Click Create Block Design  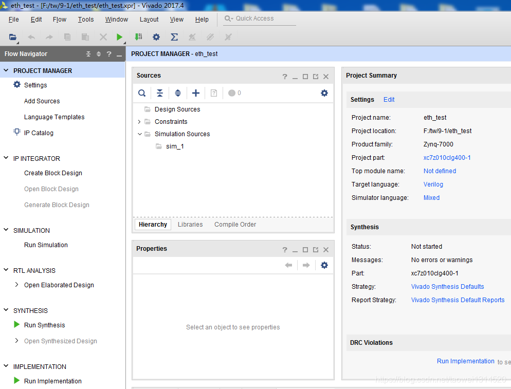pos(53,173)
